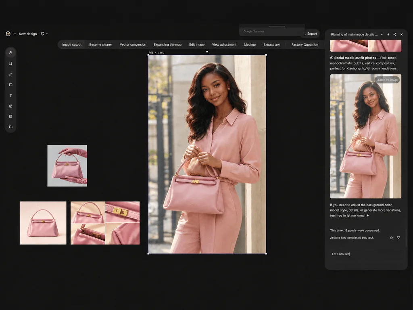Click the thumbs down feedback icon
The width and height of the screenshot is (413, 310).
click(x=398, y=238)
